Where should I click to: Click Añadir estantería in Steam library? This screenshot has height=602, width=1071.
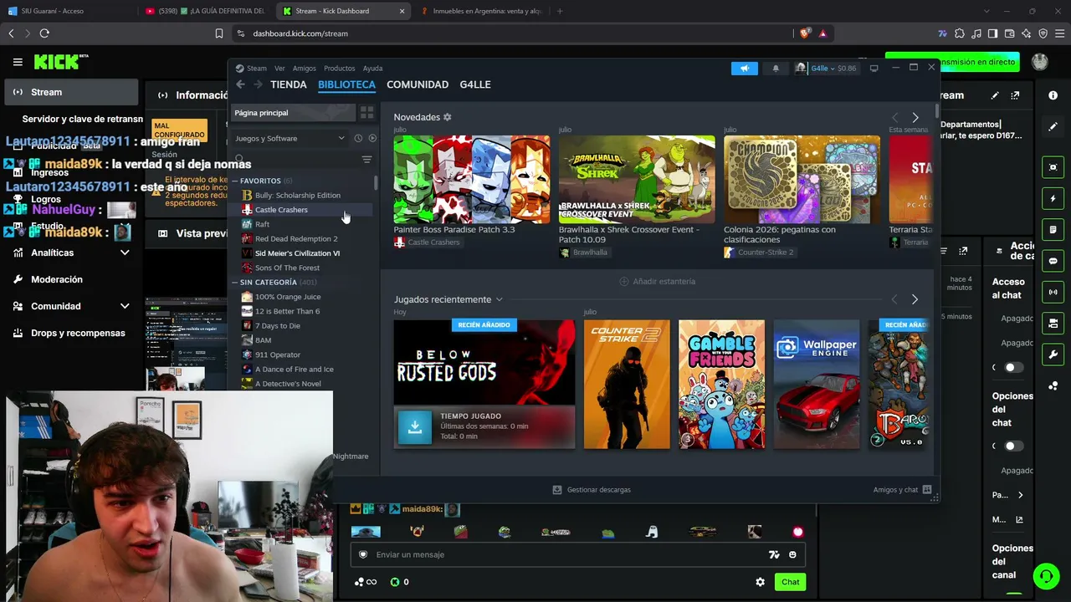[x=657, y=282]
